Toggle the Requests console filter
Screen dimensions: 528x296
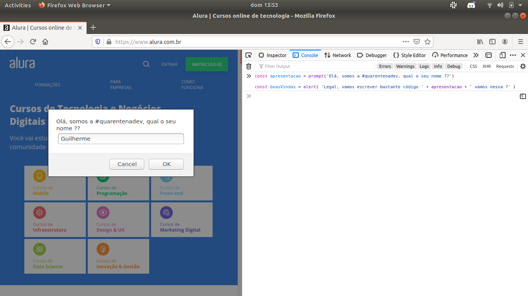click(x=505, y=66)
